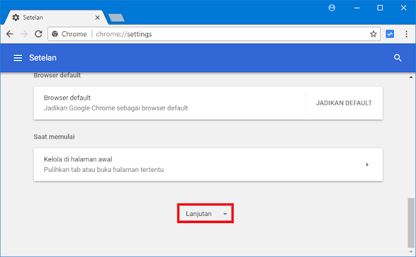Viewport: 416px width, 257px height.
Task: Open the blue extension icon in toolbar
Action: point(390,34)
